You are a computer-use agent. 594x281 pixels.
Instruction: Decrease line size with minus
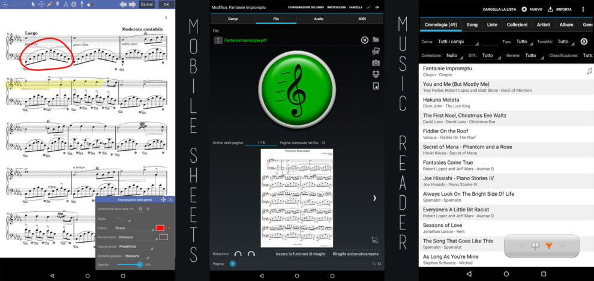coord(132,209)
